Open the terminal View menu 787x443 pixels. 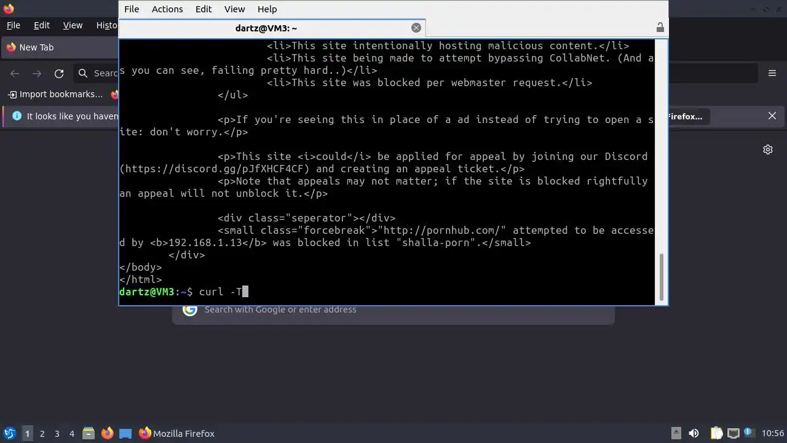234,9
